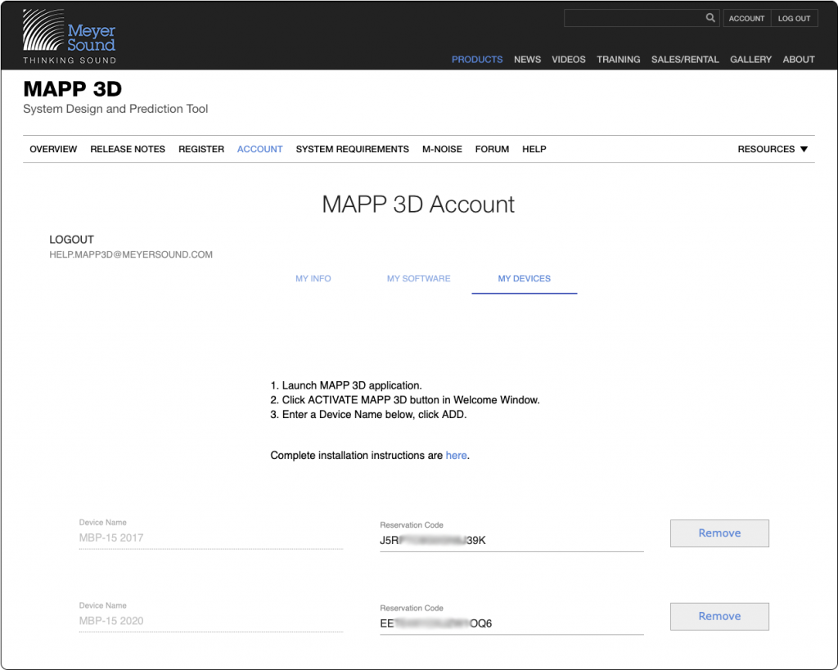Open VIDEOS in main navigation
This screenshot has width=838, height=670.
(x=569, y=59)
